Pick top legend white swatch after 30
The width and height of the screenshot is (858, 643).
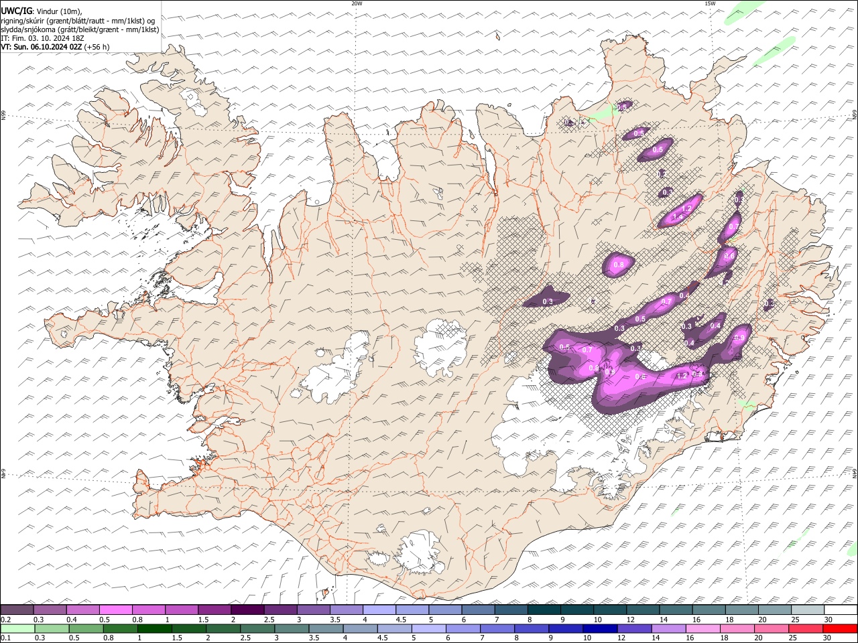tap(841, 610)
